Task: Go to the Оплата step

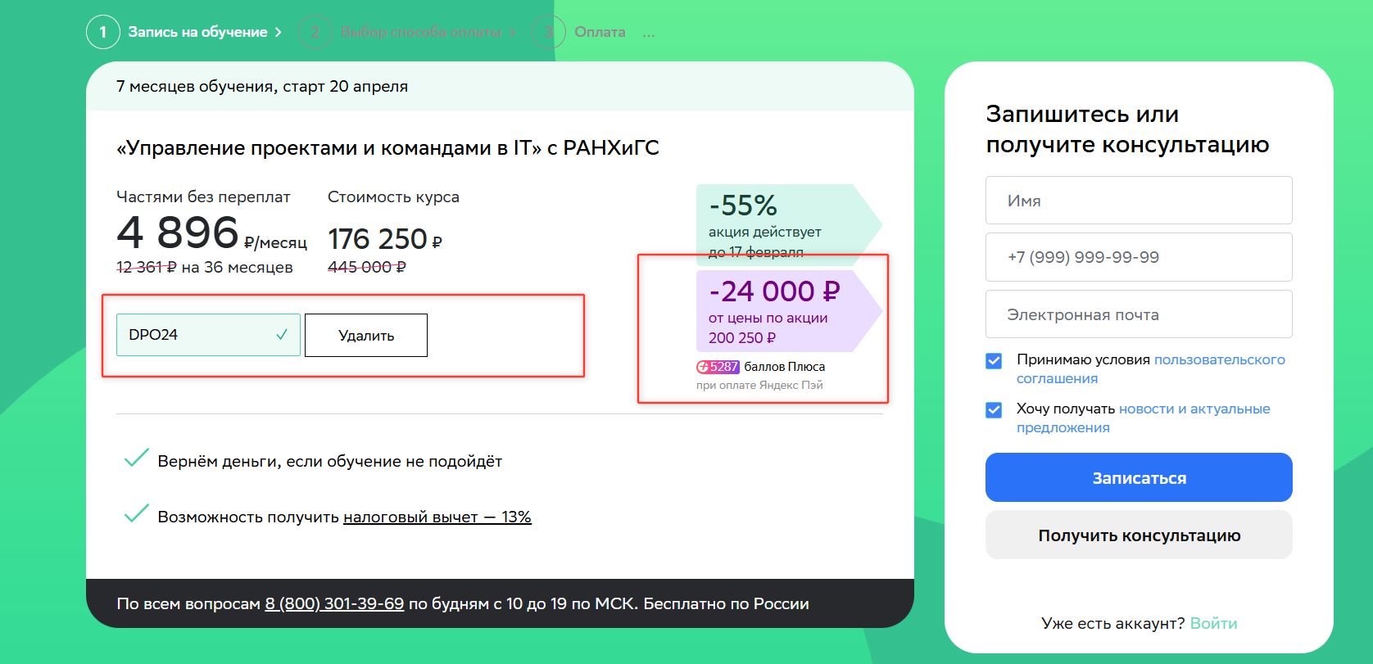Action: click(x=600, y=32)
